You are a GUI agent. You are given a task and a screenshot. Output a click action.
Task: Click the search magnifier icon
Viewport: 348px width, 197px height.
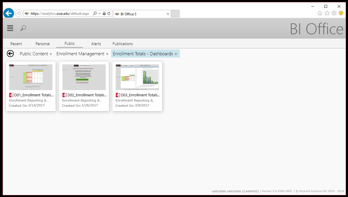point(23,28)
